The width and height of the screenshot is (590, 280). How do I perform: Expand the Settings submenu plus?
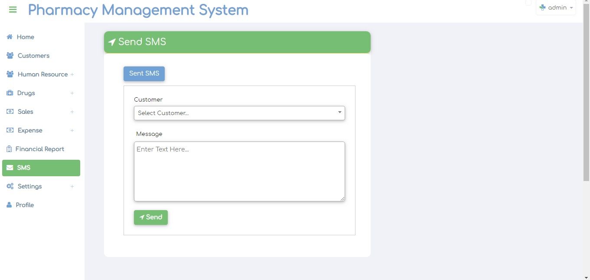pos(72,187)
